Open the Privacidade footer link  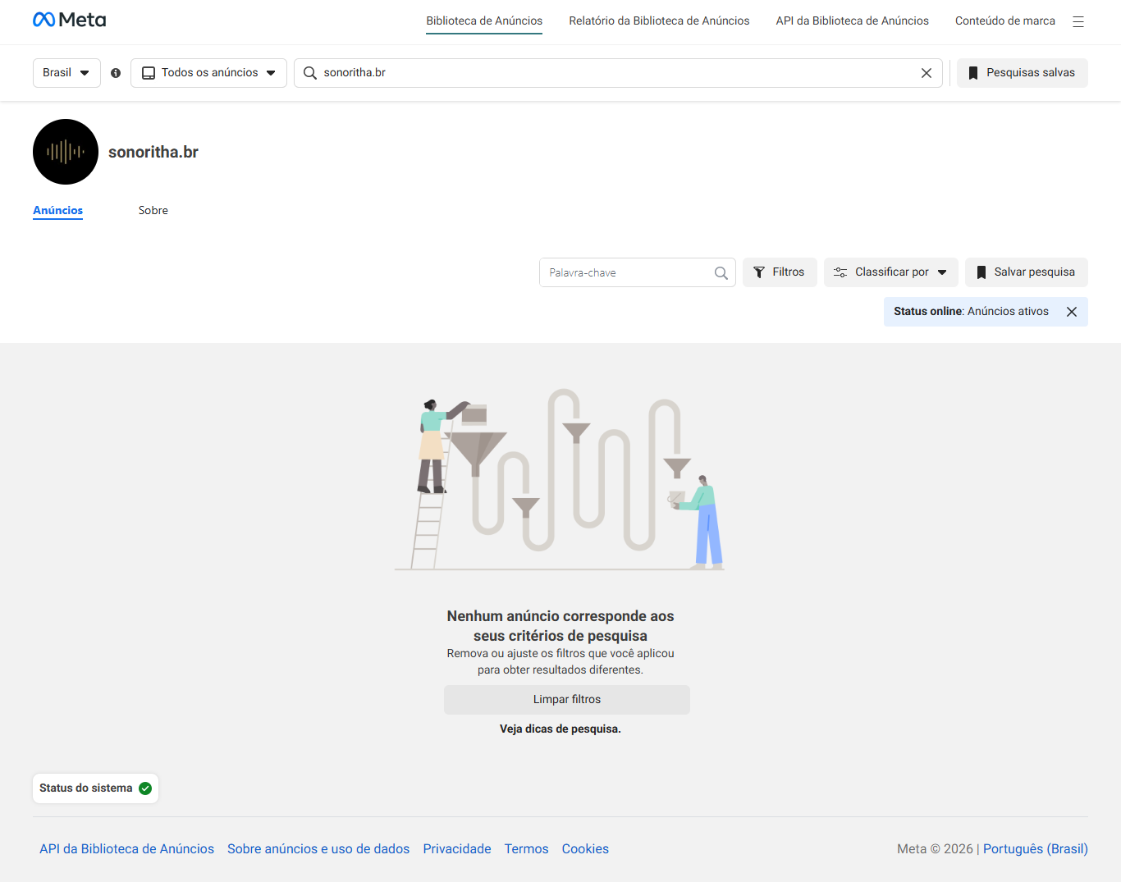coord(457,849)
